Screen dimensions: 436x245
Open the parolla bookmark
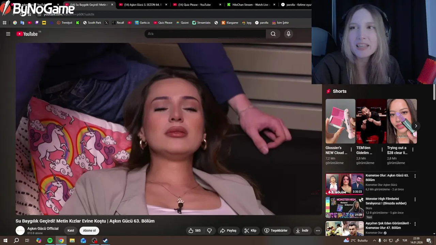pyautogui.click(x=262, y=23)
